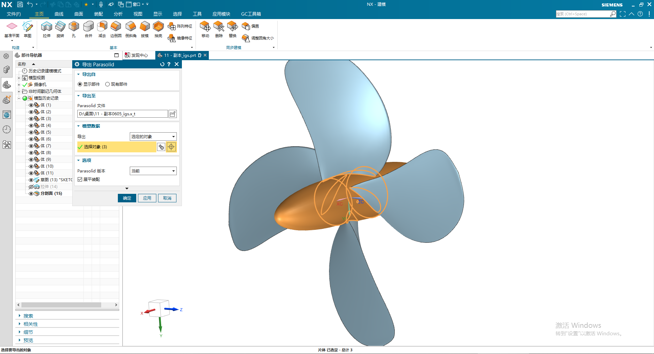Viewport: 654px width, 354px height.
Task: Select the 旋转 revolve tool
Action: pyautogui.click(x=60, y=30)
